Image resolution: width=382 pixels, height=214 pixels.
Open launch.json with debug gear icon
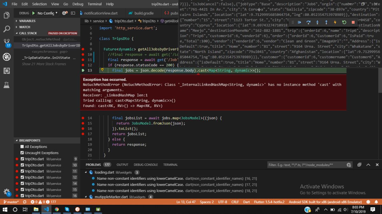[x=65, y=13]
